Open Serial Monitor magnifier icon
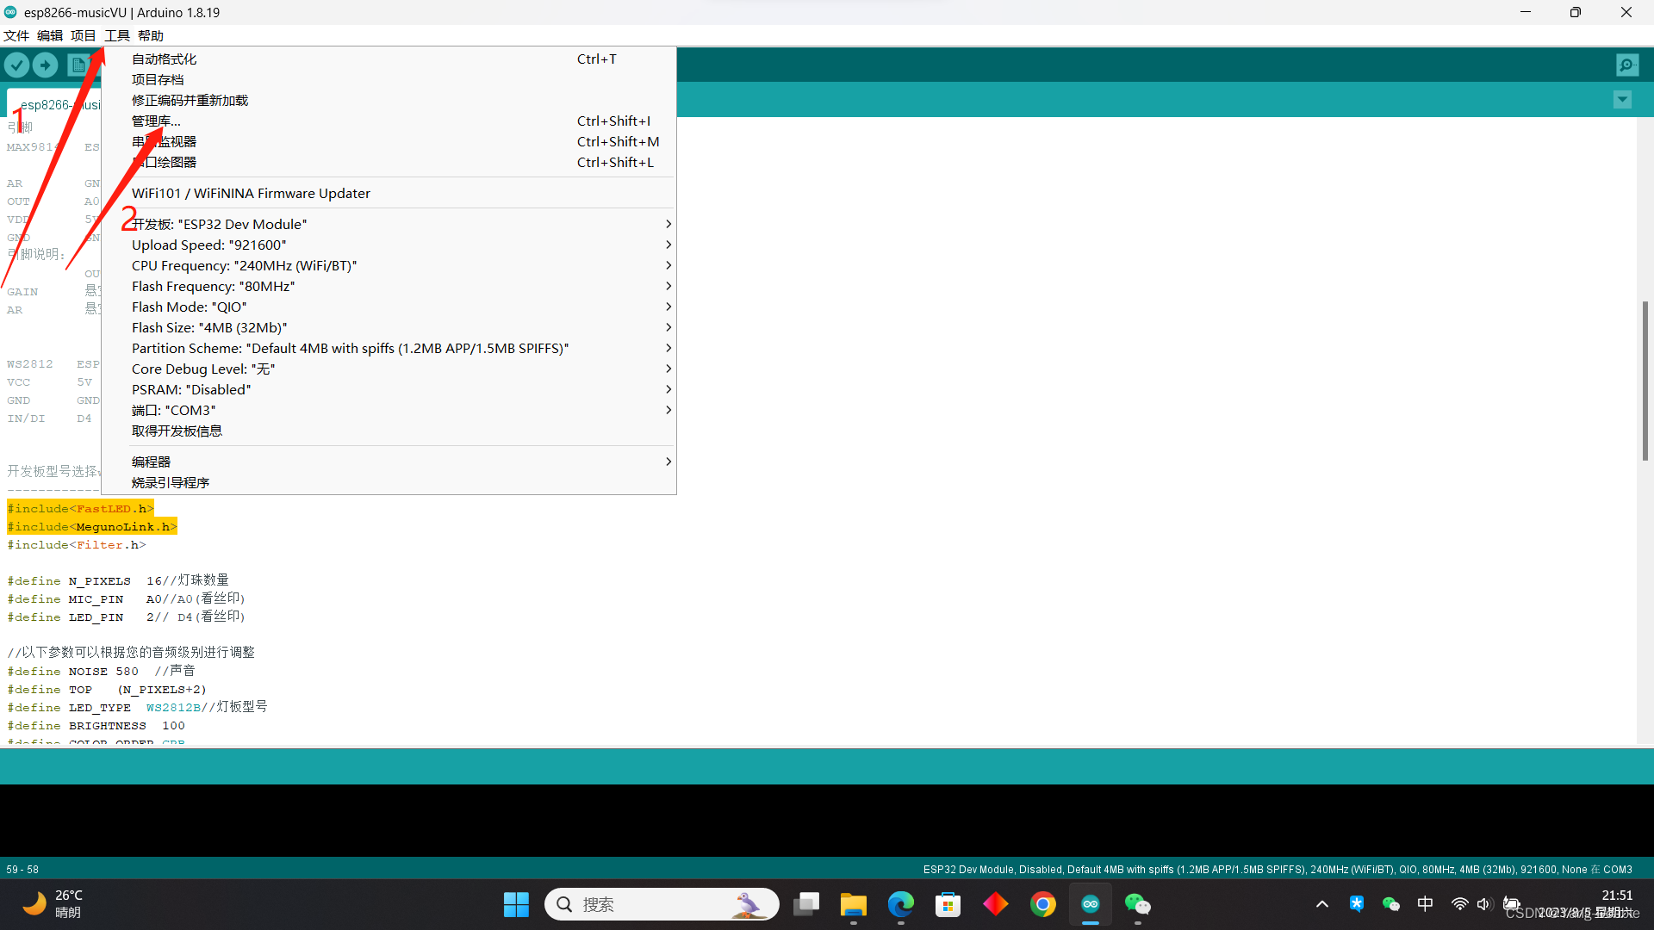The height and width of the screenshot is (930, 1654). (1627, 65)
